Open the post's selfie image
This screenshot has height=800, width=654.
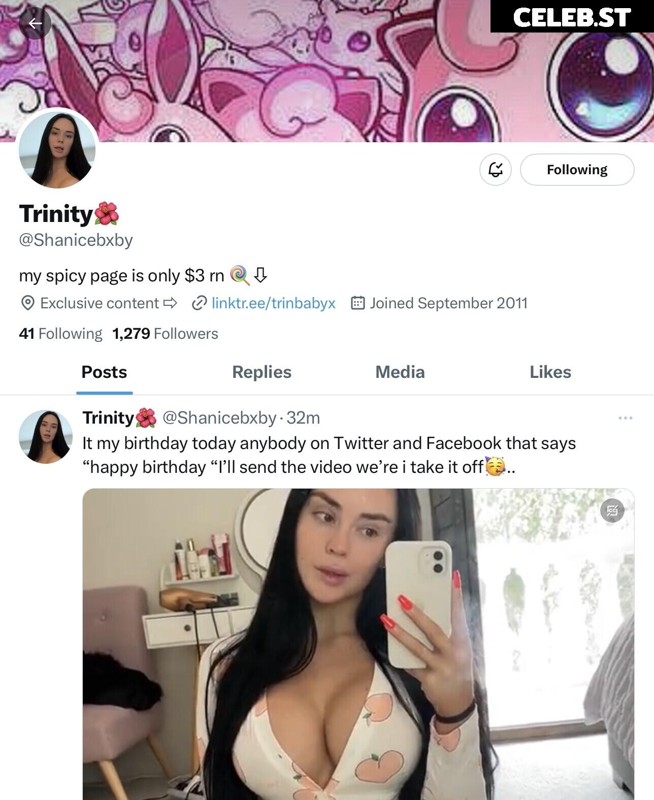358,644
